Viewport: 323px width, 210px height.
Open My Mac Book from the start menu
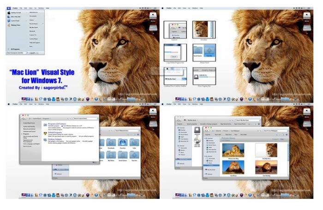34,27
